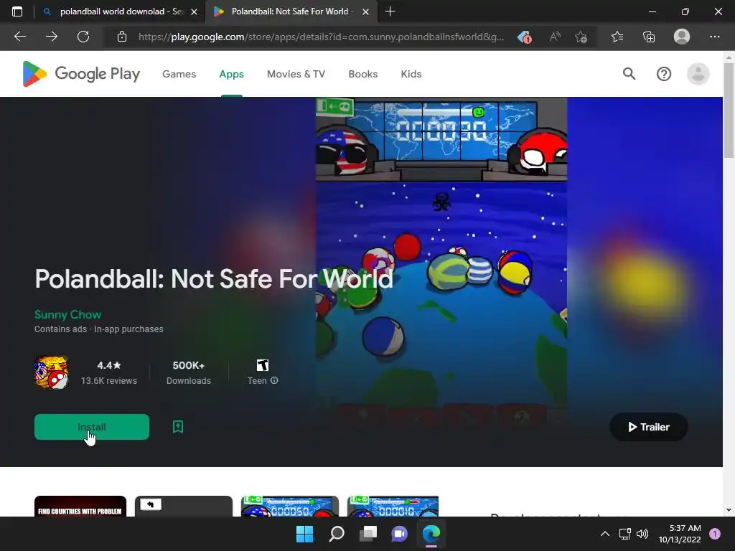Viewport: 735px width, 551px height.
Task: Open the shopping price tag icon
Action: tap(524, 37)
